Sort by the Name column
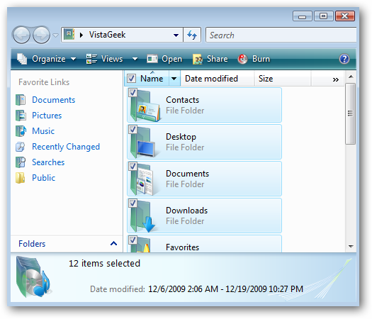Image resolution: width=372 pixels, height=319 pixels. 152,79
